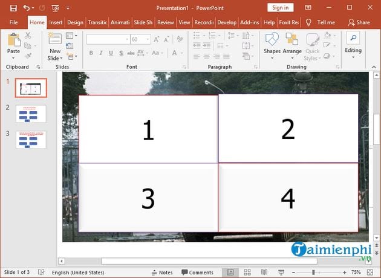The image size is (381, 278).
Task: Click the Comments button in status bar
Action: (197, 273)
